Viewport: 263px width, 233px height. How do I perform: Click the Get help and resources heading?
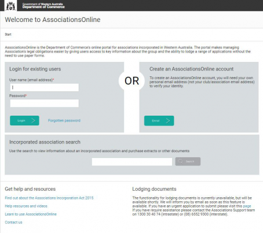coord(30,189)
